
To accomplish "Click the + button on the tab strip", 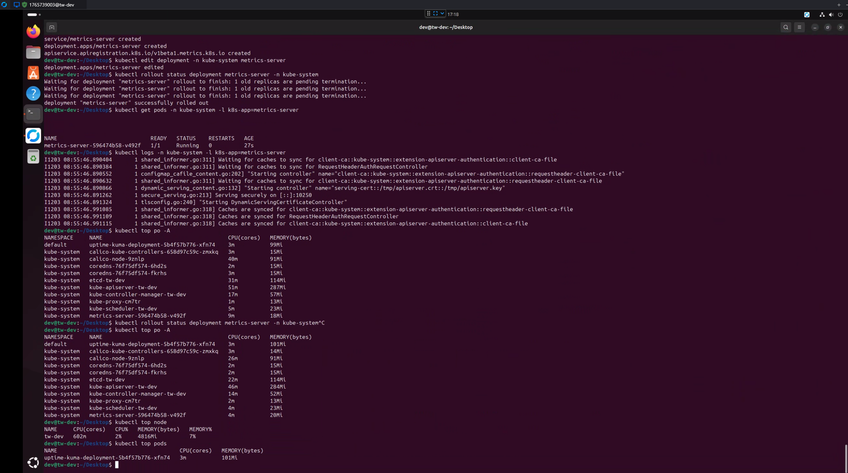I will coord(838,5).
